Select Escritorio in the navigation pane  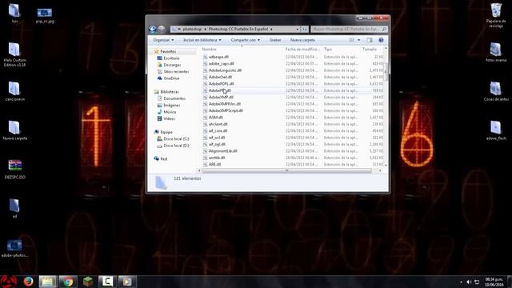coord(168,58)
